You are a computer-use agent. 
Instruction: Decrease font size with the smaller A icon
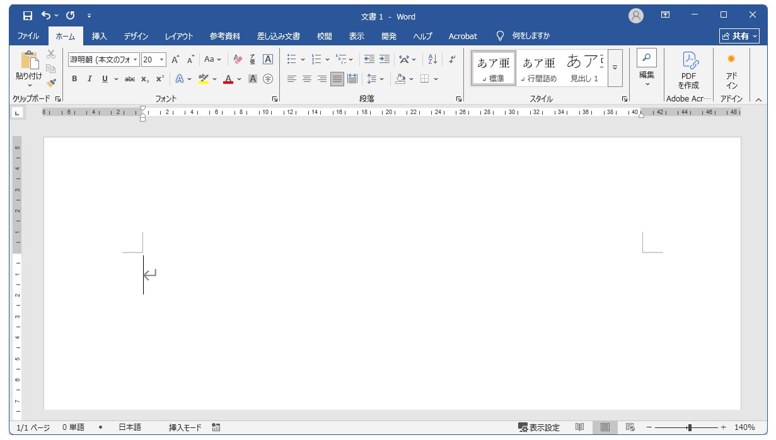(190, 60)
